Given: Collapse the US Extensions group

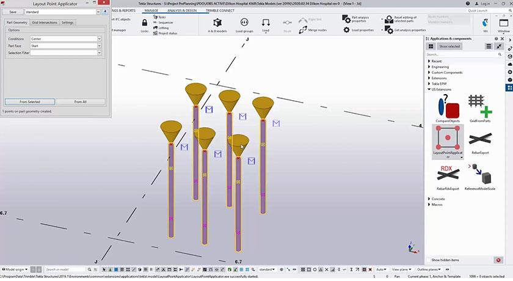Looking at the screenshot, I should [429, 89].
